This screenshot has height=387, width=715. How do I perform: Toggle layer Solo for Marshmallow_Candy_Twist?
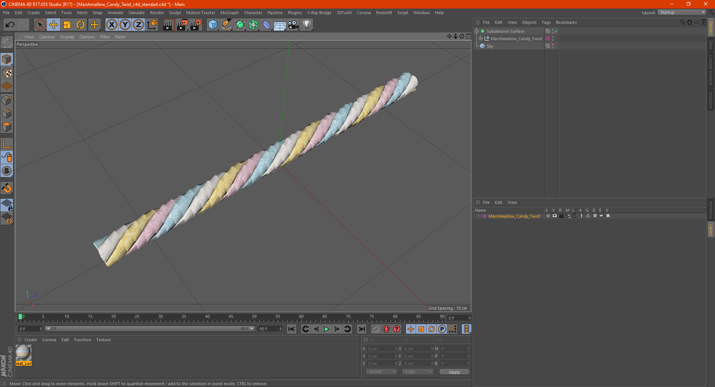click(x=548, y=216)
